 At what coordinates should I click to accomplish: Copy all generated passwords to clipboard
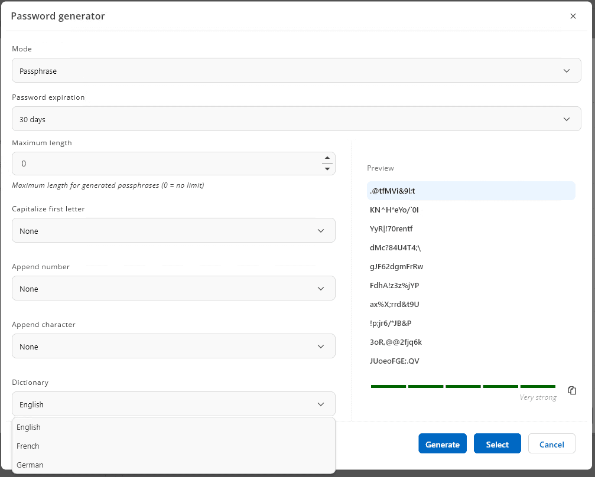(x=572, y=390)
